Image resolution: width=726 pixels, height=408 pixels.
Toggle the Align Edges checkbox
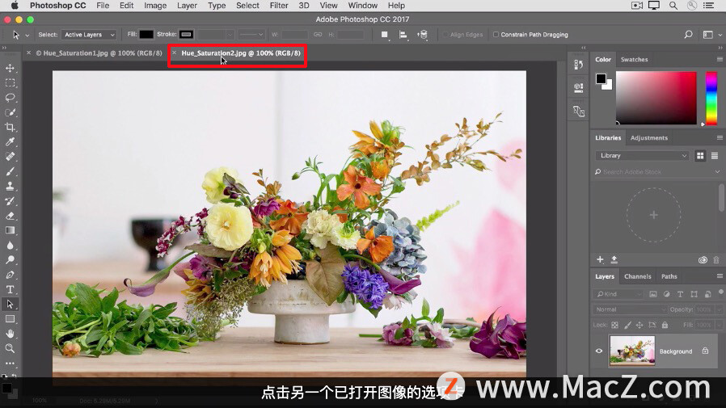coord(445,35)
